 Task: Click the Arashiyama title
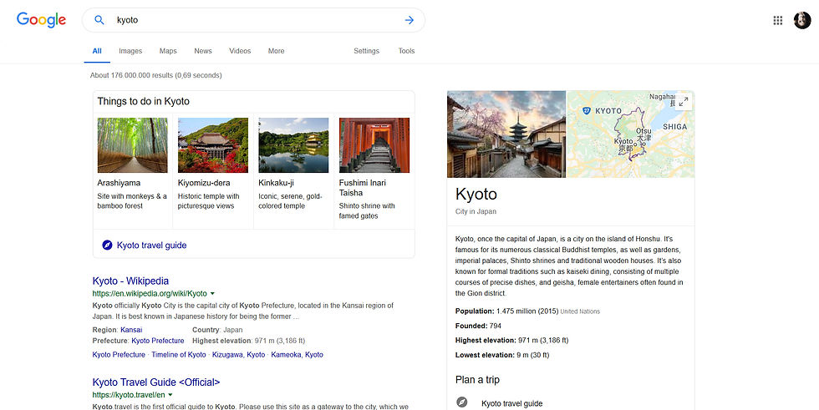click(x=119, y=183)
